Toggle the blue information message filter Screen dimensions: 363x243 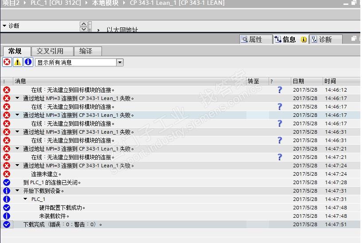pos(28,62)
